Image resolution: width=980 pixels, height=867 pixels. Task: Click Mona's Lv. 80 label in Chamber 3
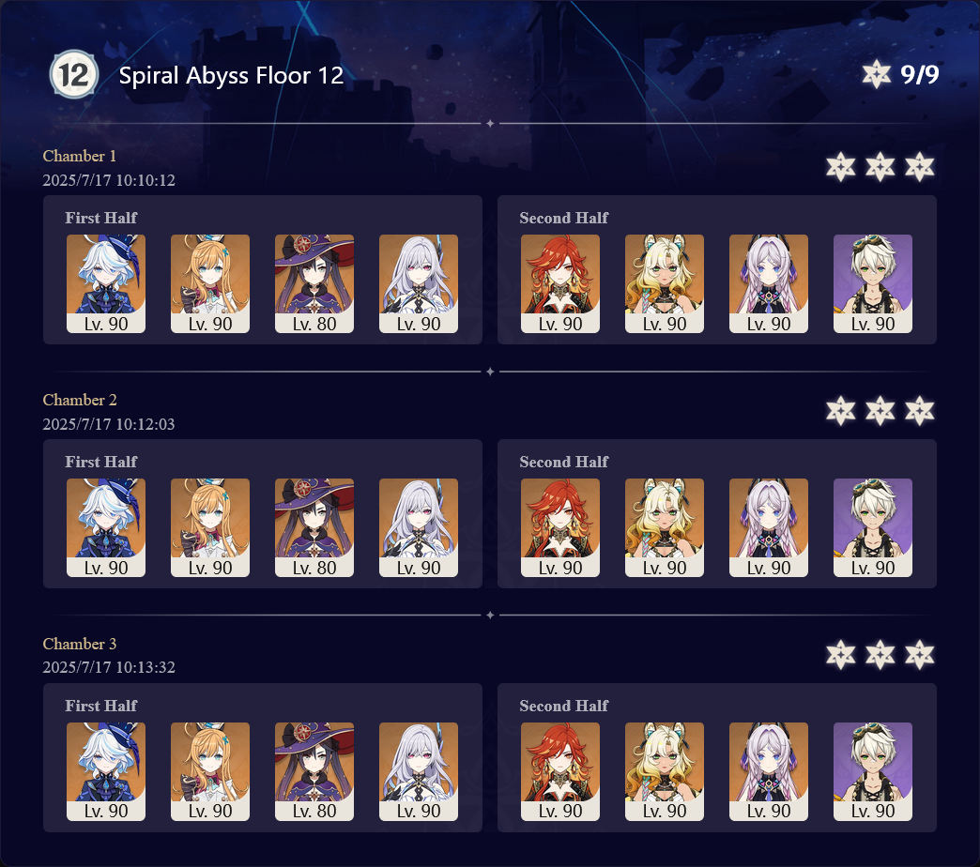pos(314,811)
